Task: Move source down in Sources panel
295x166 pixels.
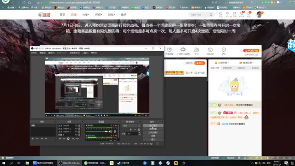Action: click(x=77, y=139)
